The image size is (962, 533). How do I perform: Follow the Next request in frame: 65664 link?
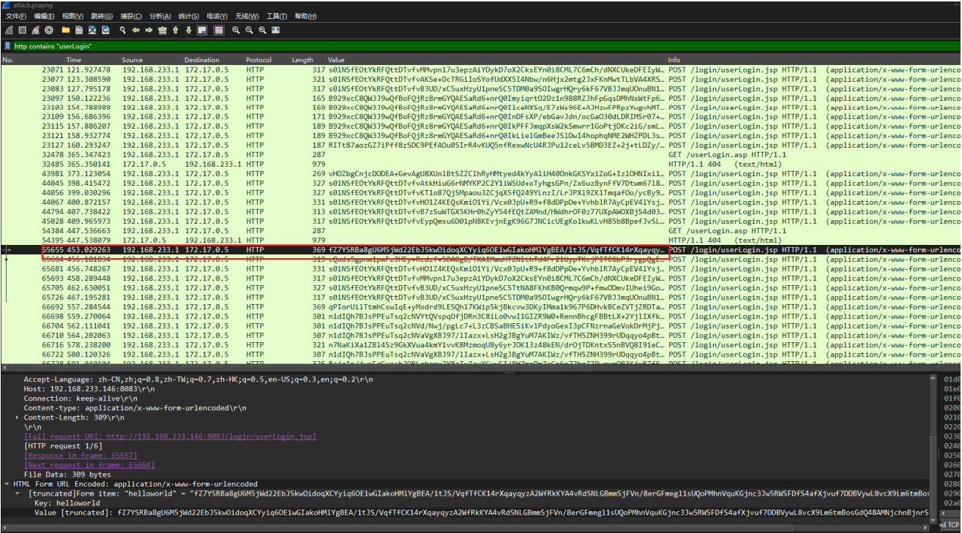click(x=89, y=465)
